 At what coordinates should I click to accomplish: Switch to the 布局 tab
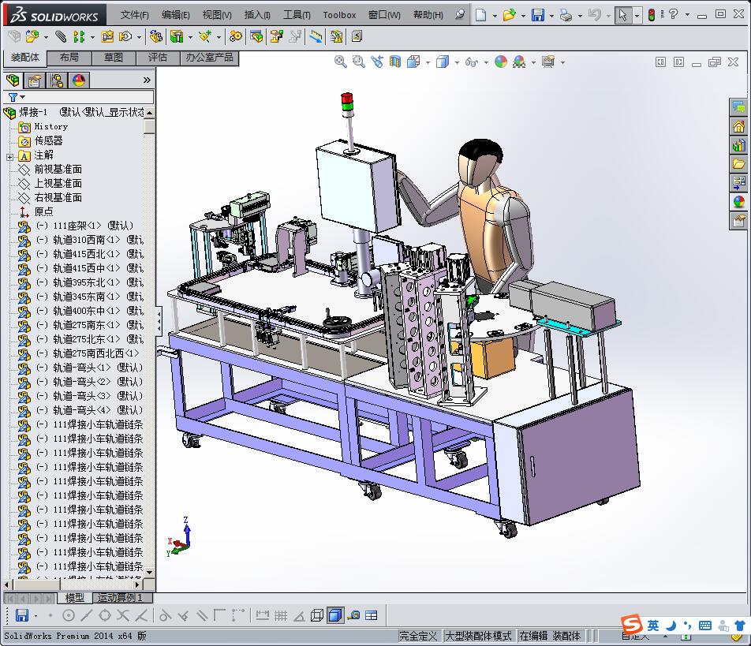coord(69,58)
